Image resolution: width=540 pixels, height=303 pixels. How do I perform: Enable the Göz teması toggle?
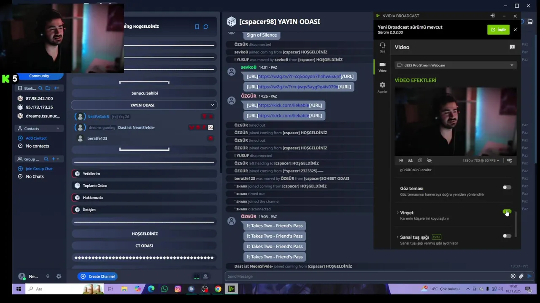point(507,187)
